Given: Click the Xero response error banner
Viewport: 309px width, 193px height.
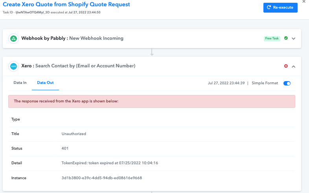Looking at the screenshot, I should point(152,102).
